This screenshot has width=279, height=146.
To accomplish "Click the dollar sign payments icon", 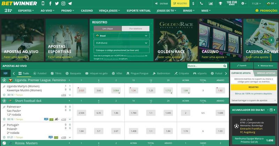I will tap(193, 3).
